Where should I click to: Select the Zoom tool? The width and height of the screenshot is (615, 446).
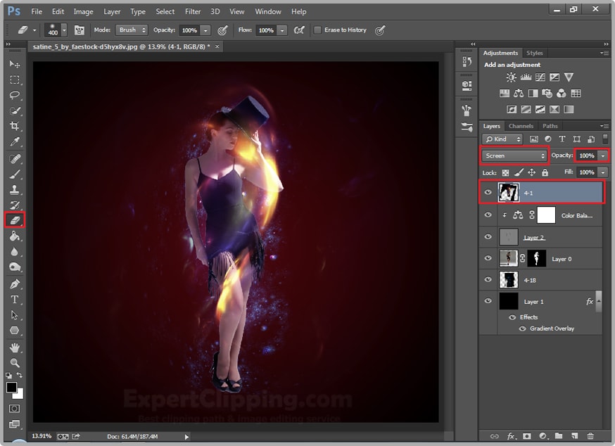14,363
